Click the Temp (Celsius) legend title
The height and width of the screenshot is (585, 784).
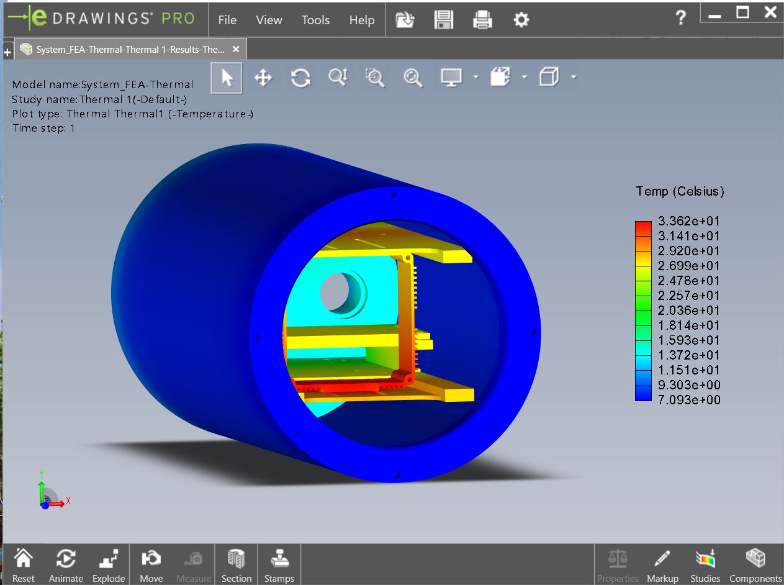click(680, 191)
